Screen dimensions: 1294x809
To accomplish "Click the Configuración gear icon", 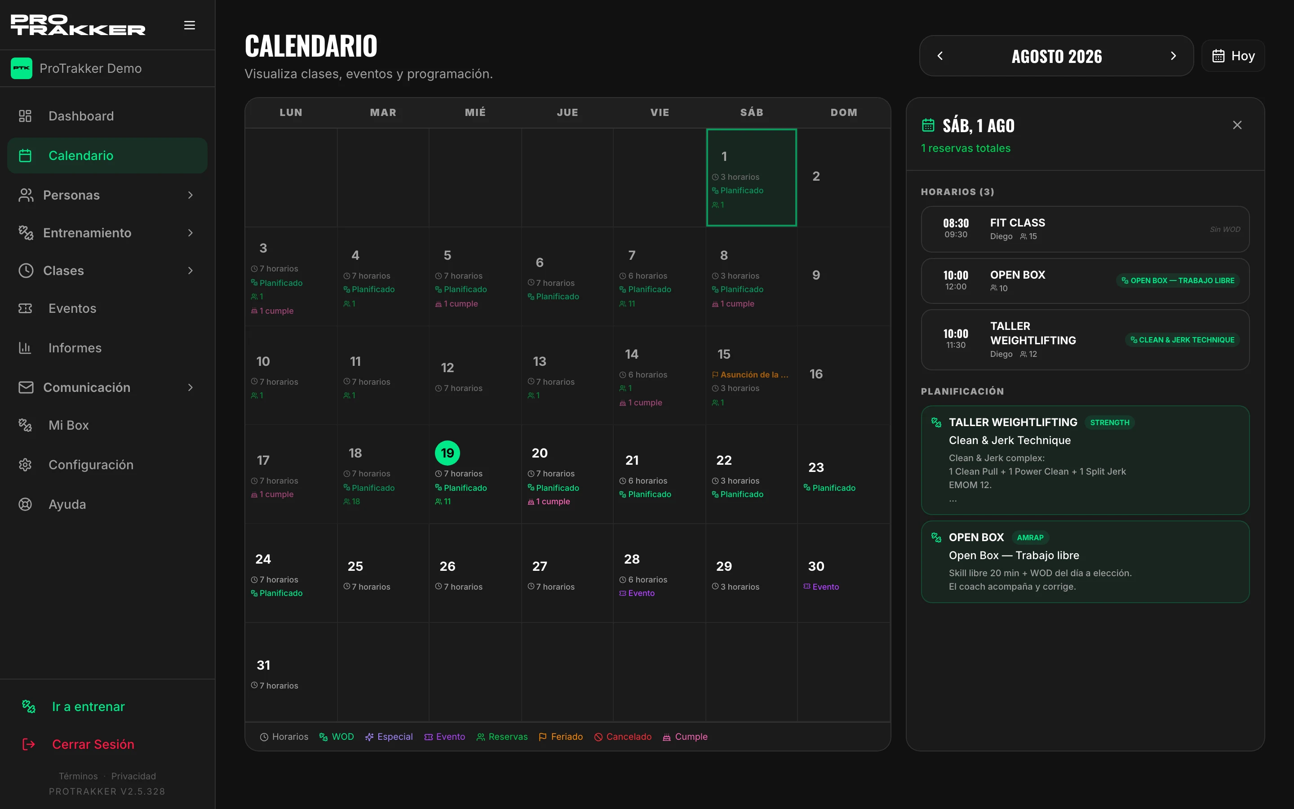I will point(25,464).
